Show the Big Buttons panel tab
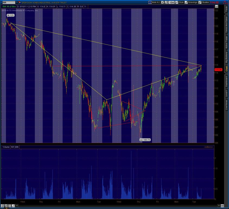Image resolution: width=229 pixels, height=209 pixels. tap(226, 57)
